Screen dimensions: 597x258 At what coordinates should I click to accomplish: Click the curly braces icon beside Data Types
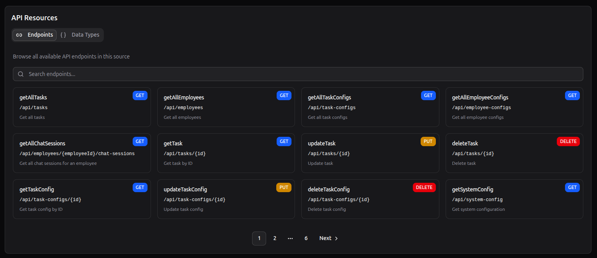click(x=63, y=35)
